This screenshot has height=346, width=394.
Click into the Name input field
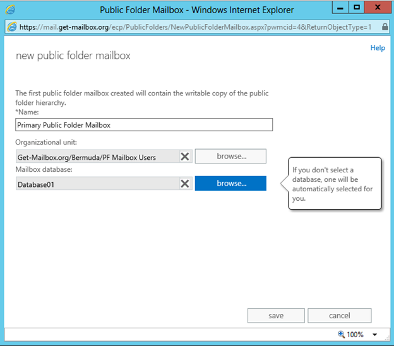pos(144,125)
